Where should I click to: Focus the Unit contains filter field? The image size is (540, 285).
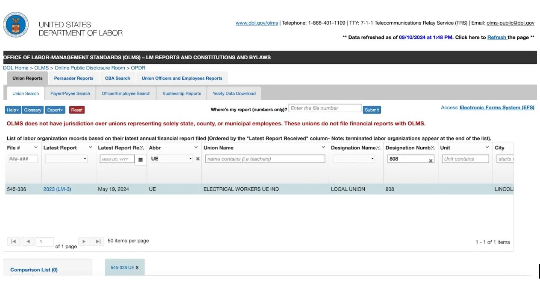465,159
